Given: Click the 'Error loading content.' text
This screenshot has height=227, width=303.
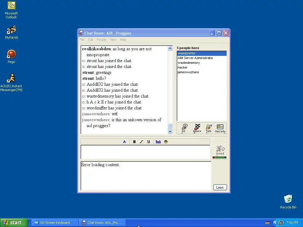Looking at the screenshot, I should [x=100, y=165].
